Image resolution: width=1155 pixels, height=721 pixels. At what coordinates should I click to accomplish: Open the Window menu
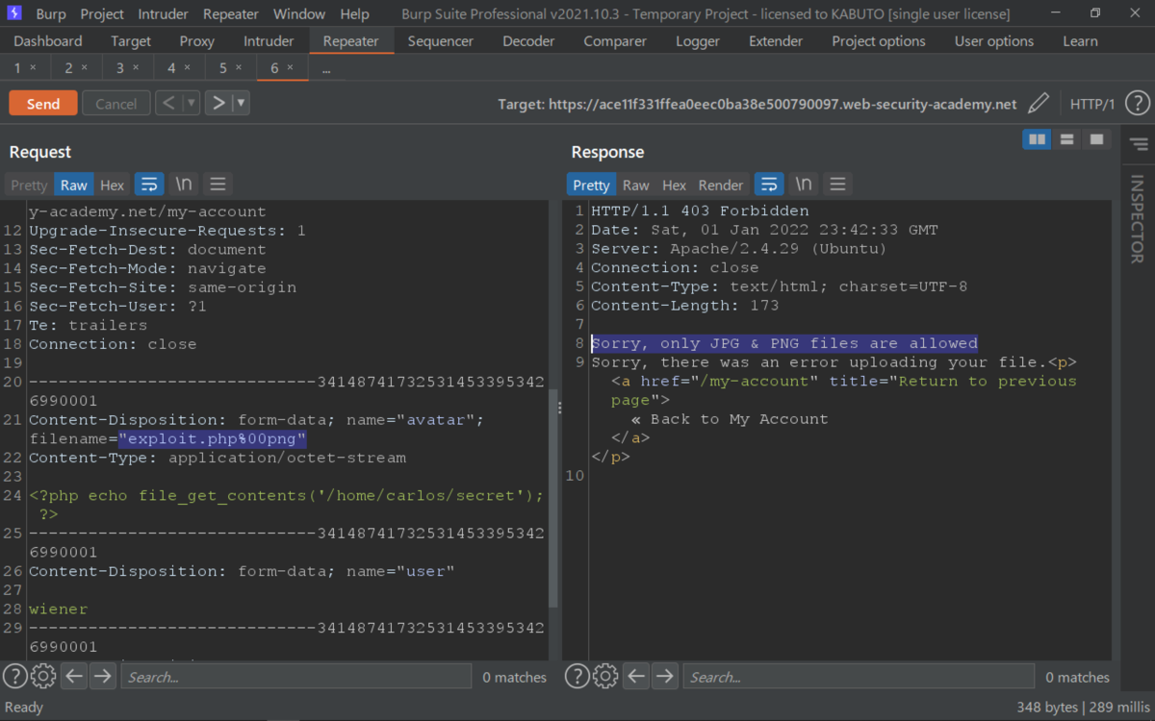point(298,14)
